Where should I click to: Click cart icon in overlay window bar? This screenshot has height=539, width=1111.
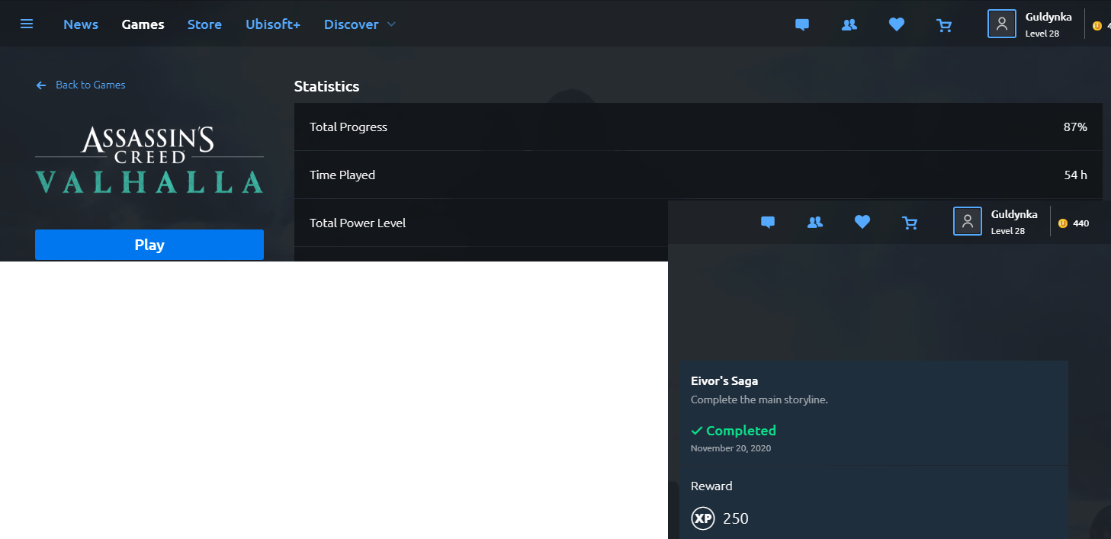910,223
